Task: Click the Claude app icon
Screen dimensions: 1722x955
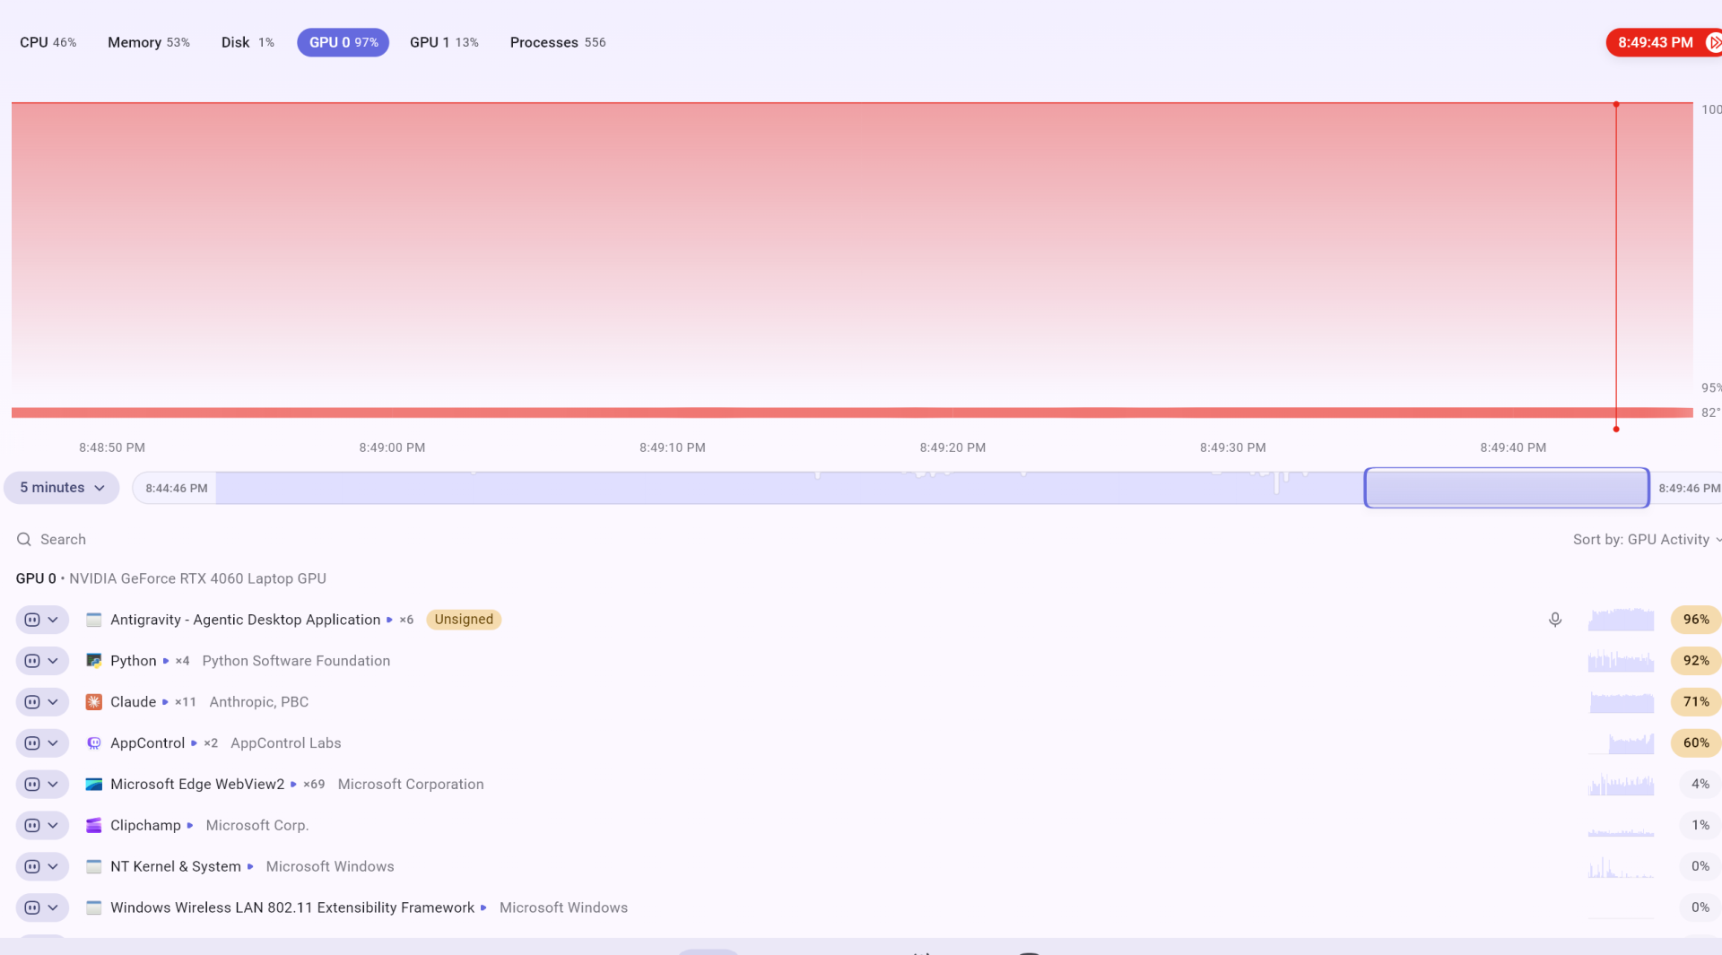Action: (x=93, y=702)
